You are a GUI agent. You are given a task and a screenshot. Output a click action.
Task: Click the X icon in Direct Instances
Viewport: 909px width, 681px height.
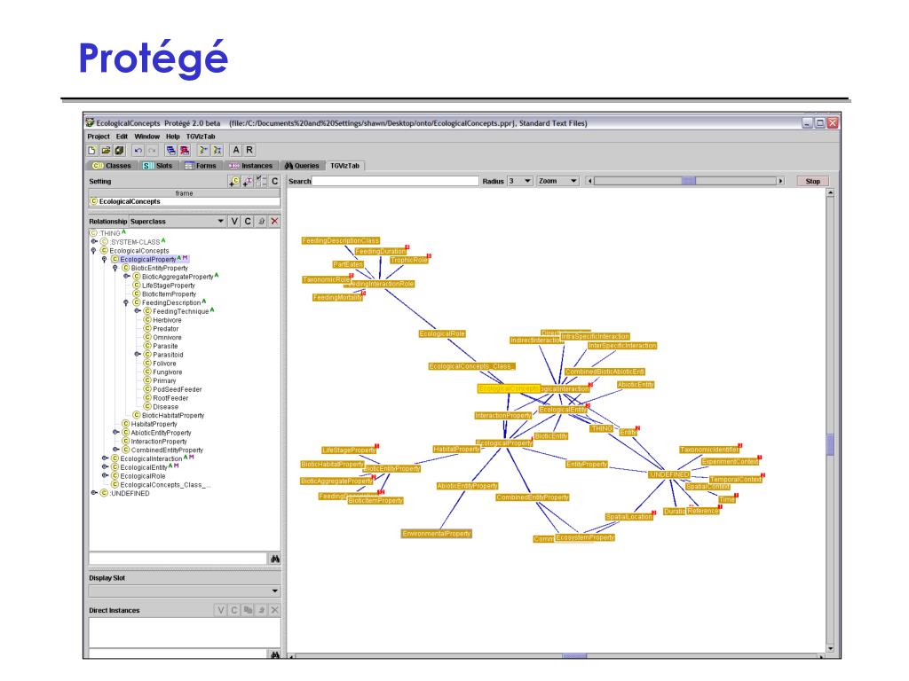tap(275, 610)
